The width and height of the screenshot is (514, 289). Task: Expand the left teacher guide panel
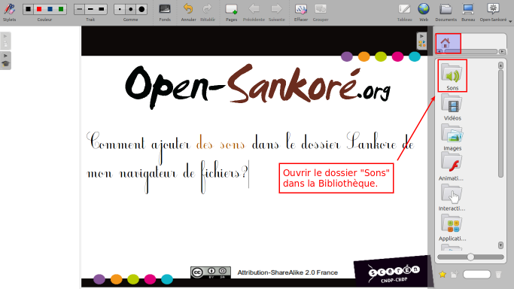pos(5,60)
